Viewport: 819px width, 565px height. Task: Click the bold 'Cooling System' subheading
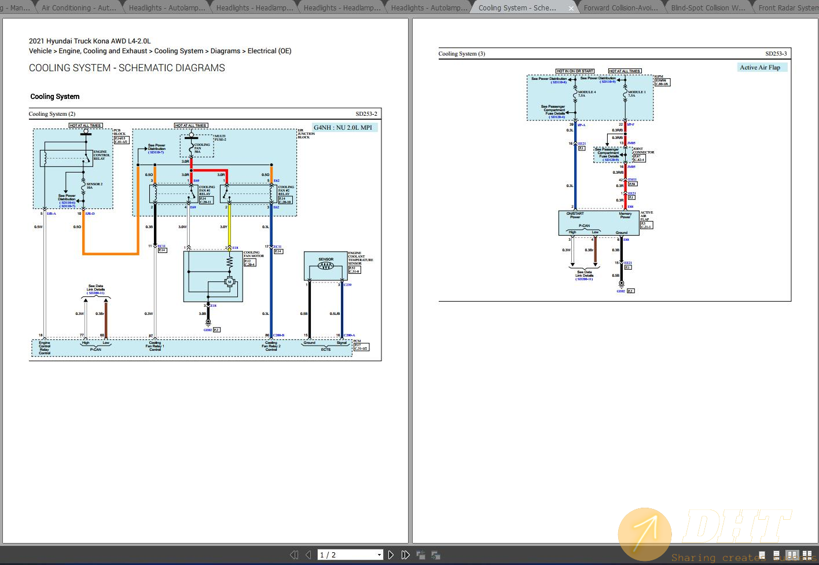pyautogui.click(x=55, y=97)
